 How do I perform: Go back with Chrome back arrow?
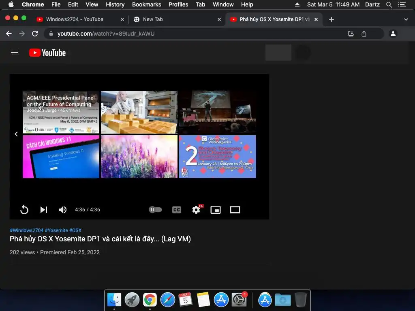(x=9, y=34)
